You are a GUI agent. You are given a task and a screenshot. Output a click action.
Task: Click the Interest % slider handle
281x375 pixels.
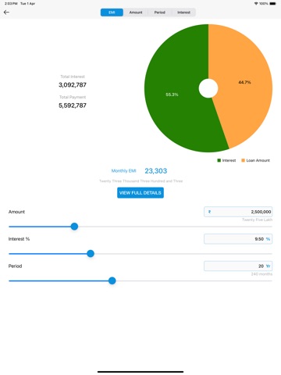tap(91, 254)
